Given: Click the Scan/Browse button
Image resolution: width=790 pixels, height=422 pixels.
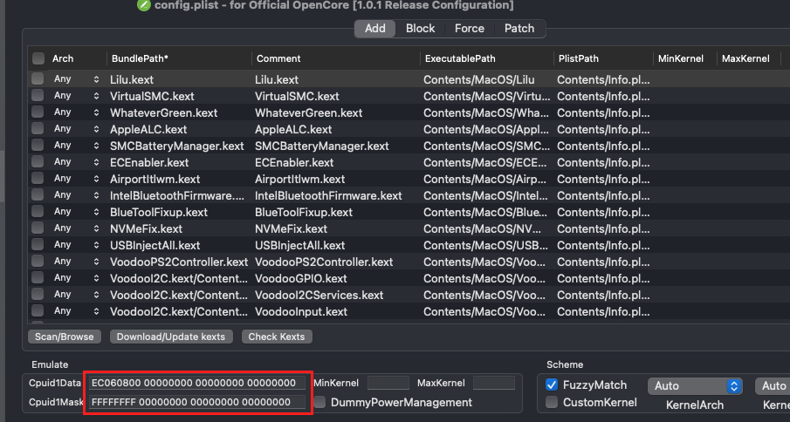Looking at the screenshot, I should pyautogui.click(x=65, y=337).
